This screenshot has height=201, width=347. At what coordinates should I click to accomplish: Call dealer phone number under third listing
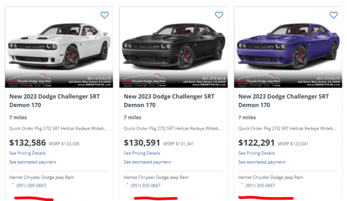coord(260,185)
